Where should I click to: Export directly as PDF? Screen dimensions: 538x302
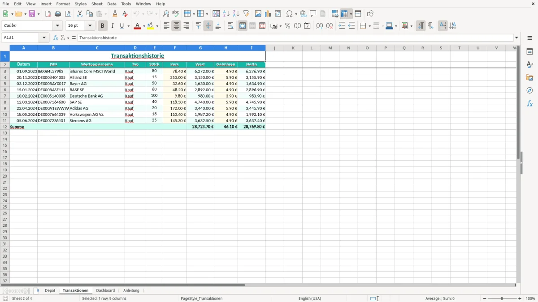(x=48, y=14)
